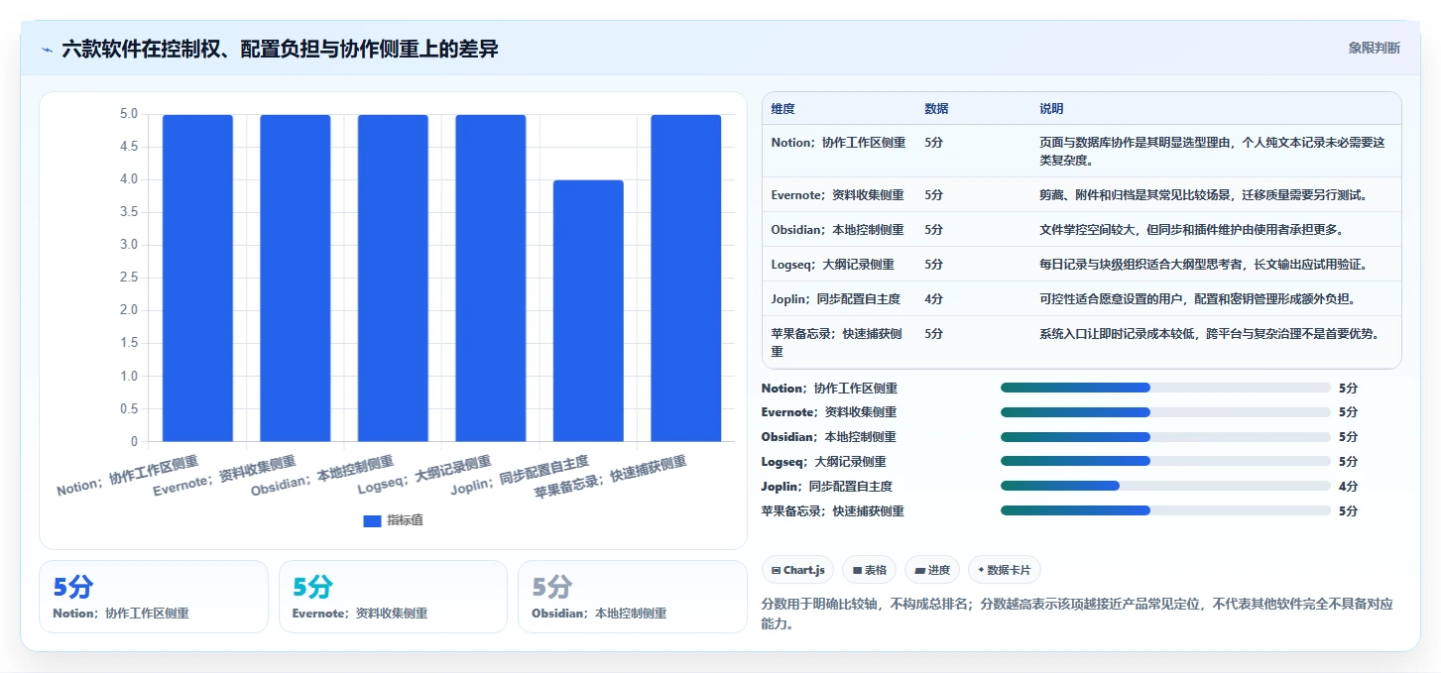Image resolution: width=1441 pixels, height=673 pixels.
Task: Click the 数据 column header
Action: pos(936,109)
